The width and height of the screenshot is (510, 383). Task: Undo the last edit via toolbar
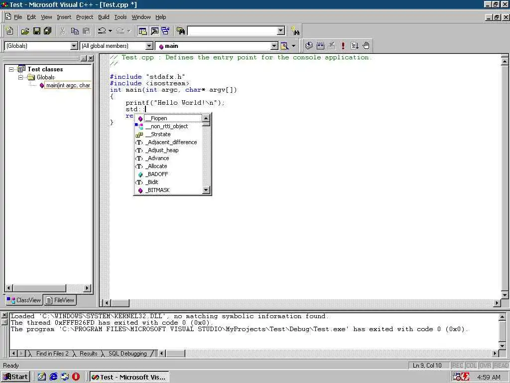coord(102,31)
